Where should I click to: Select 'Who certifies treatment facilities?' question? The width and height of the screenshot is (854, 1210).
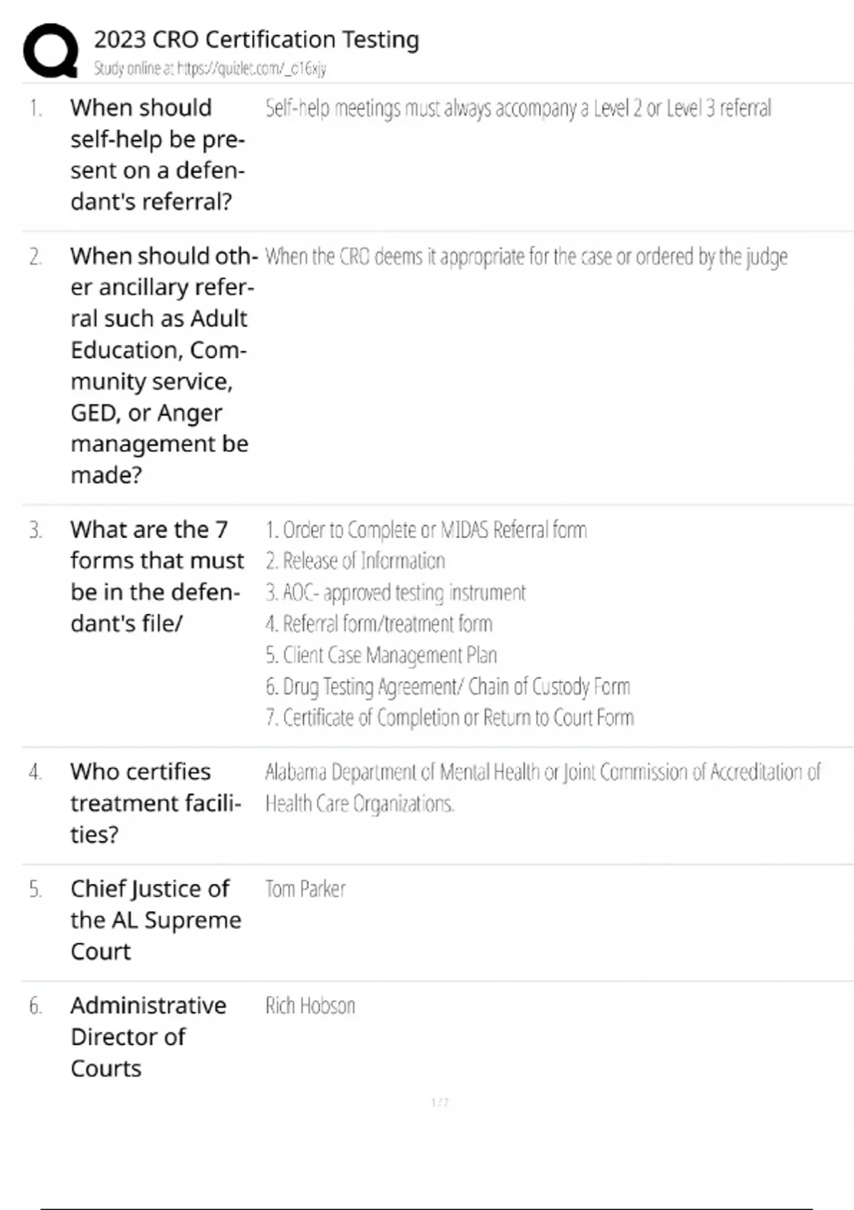coord(155,803)
